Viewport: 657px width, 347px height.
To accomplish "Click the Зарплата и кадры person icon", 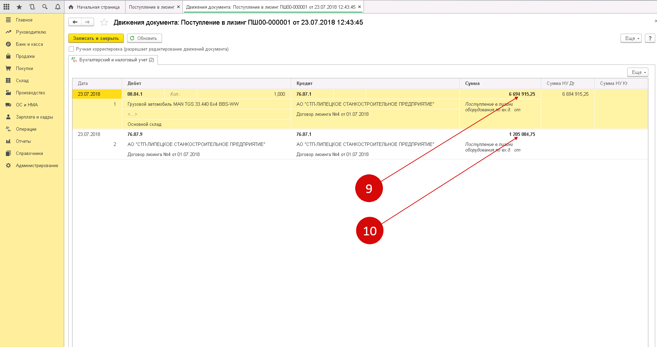I will (x=8, y=117).
